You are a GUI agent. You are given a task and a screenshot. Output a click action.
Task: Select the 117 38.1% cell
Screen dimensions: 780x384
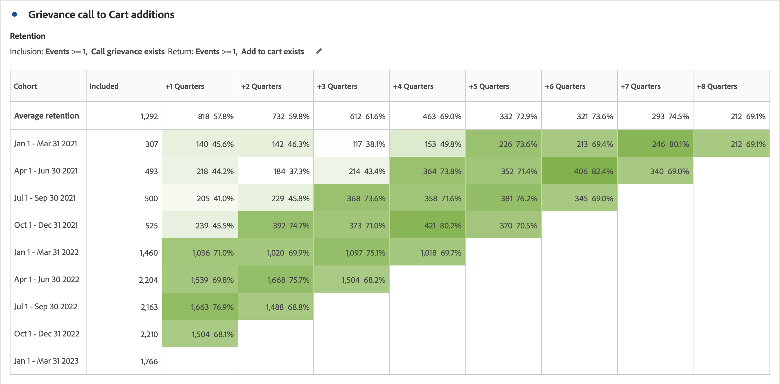click(352, 144)
